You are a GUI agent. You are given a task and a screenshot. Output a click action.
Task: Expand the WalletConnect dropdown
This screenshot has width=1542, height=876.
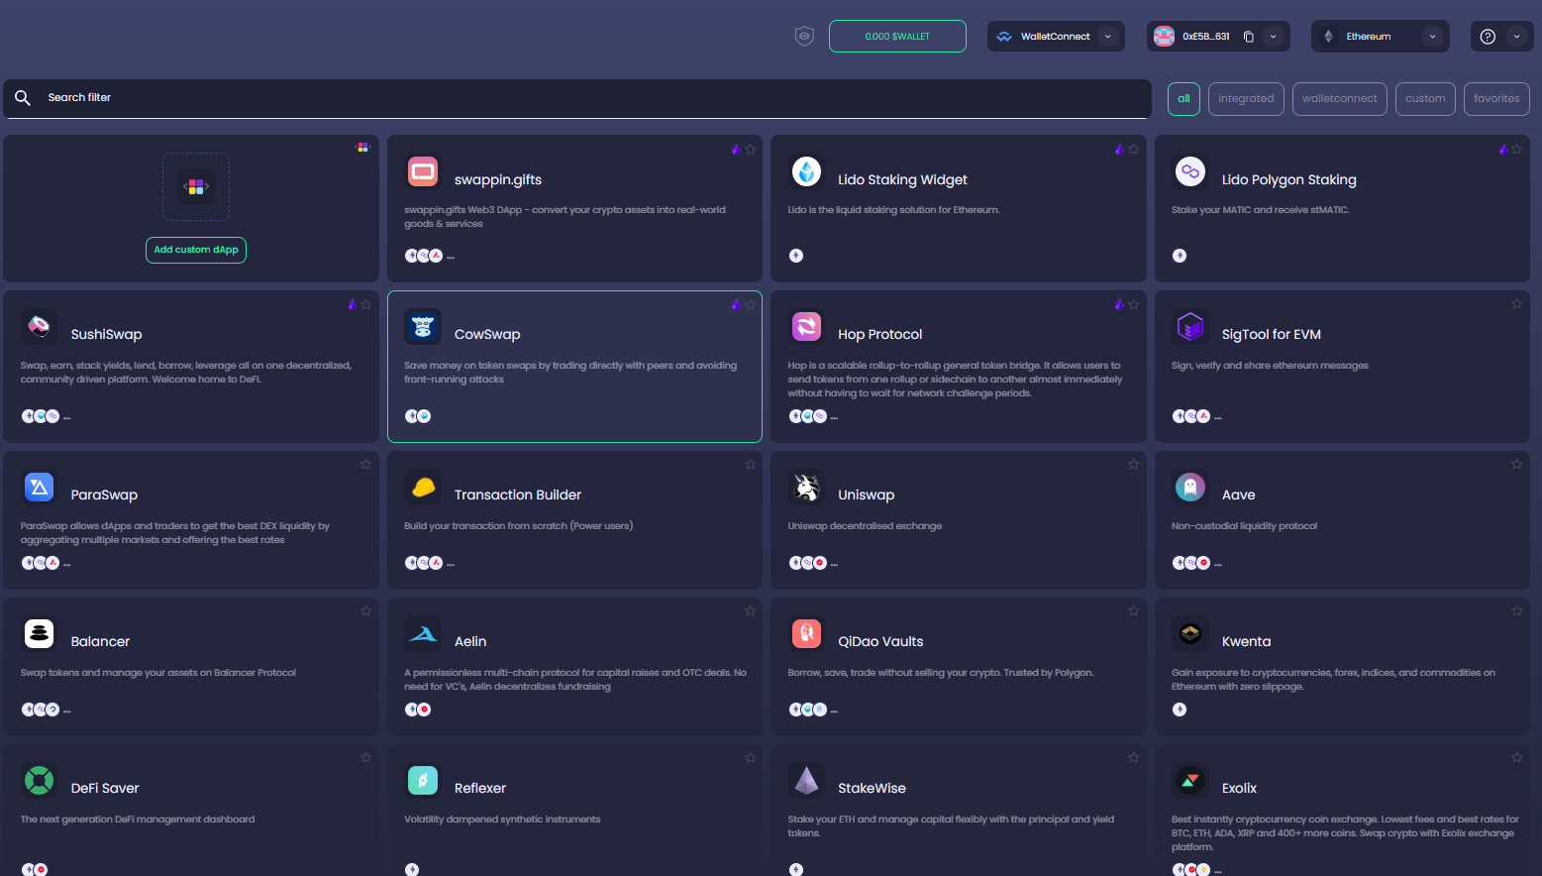pyautogui.click(x=1108, y=37)
